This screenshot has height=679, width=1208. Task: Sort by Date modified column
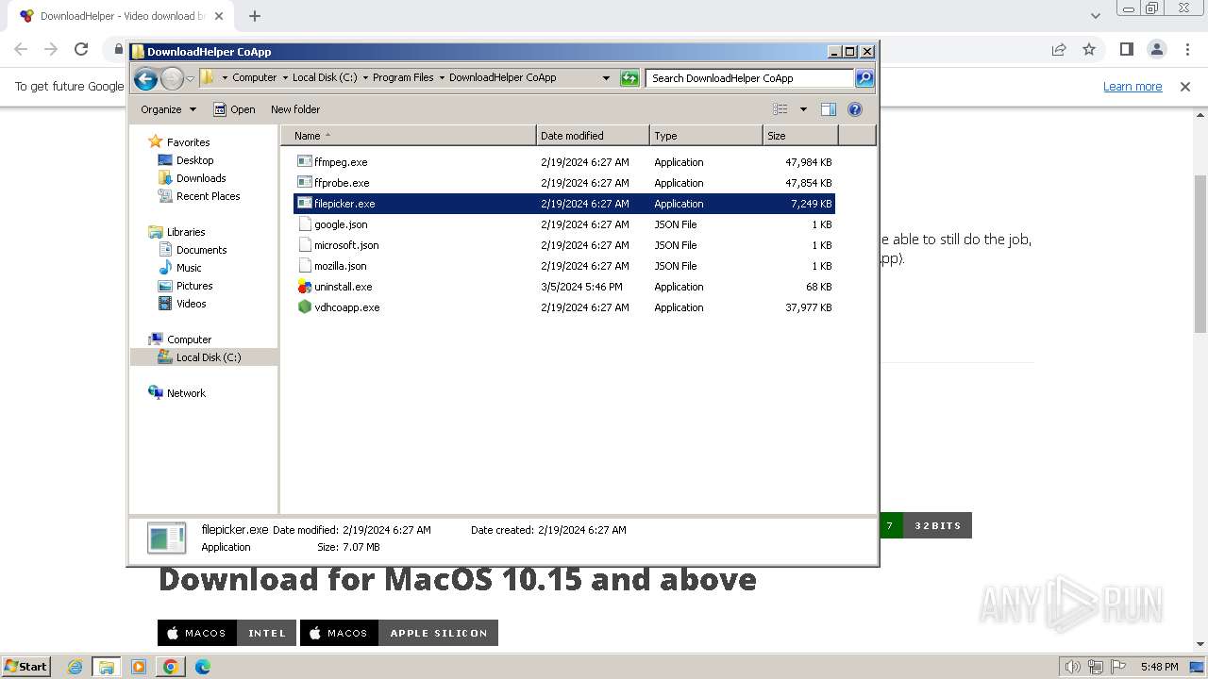tap(593, 136)
